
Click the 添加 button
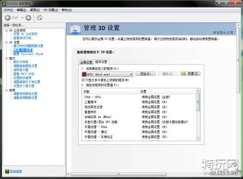(x=146, y=74)
